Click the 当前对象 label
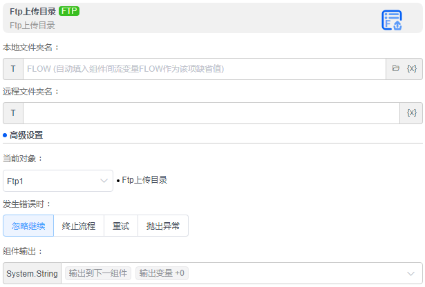 [x=23, y=158]
